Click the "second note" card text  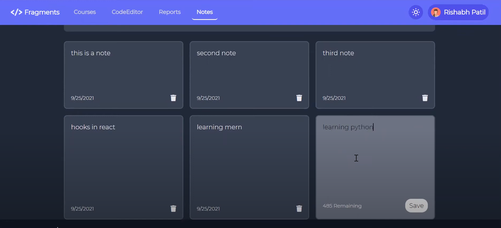(216, 53)
